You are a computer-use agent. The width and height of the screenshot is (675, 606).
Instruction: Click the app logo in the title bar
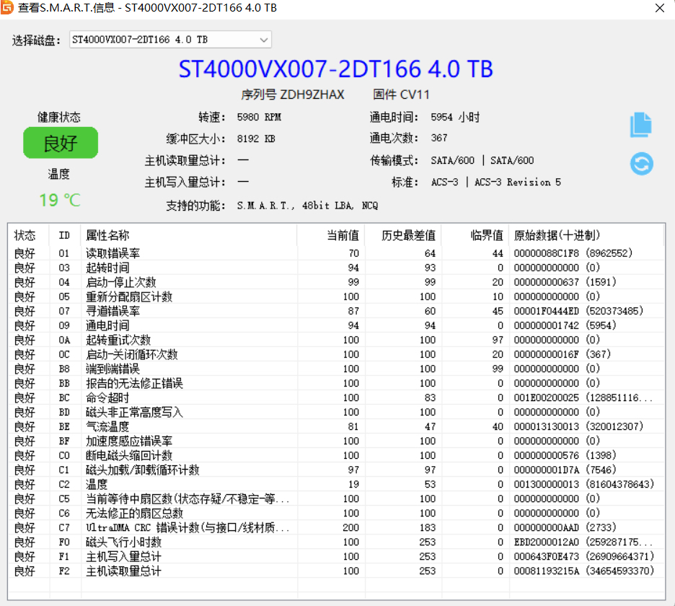[x=10, y=8]
